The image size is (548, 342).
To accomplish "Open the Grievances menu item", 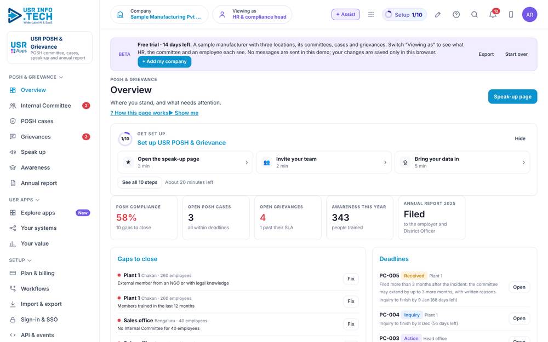I will click(50, 136).
